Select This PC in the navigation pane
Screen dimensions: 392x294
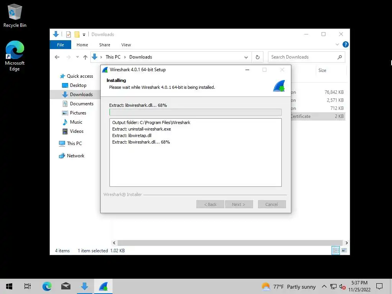point(70,144)
